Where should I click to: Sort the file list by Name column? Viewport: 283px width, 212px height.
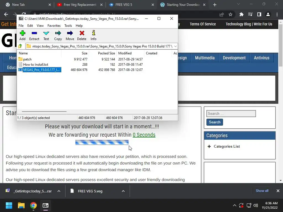(39, 53)
